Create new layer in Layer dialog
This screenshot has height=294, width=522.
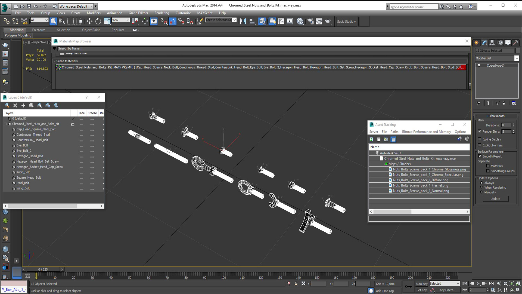[x=7, y=105]
